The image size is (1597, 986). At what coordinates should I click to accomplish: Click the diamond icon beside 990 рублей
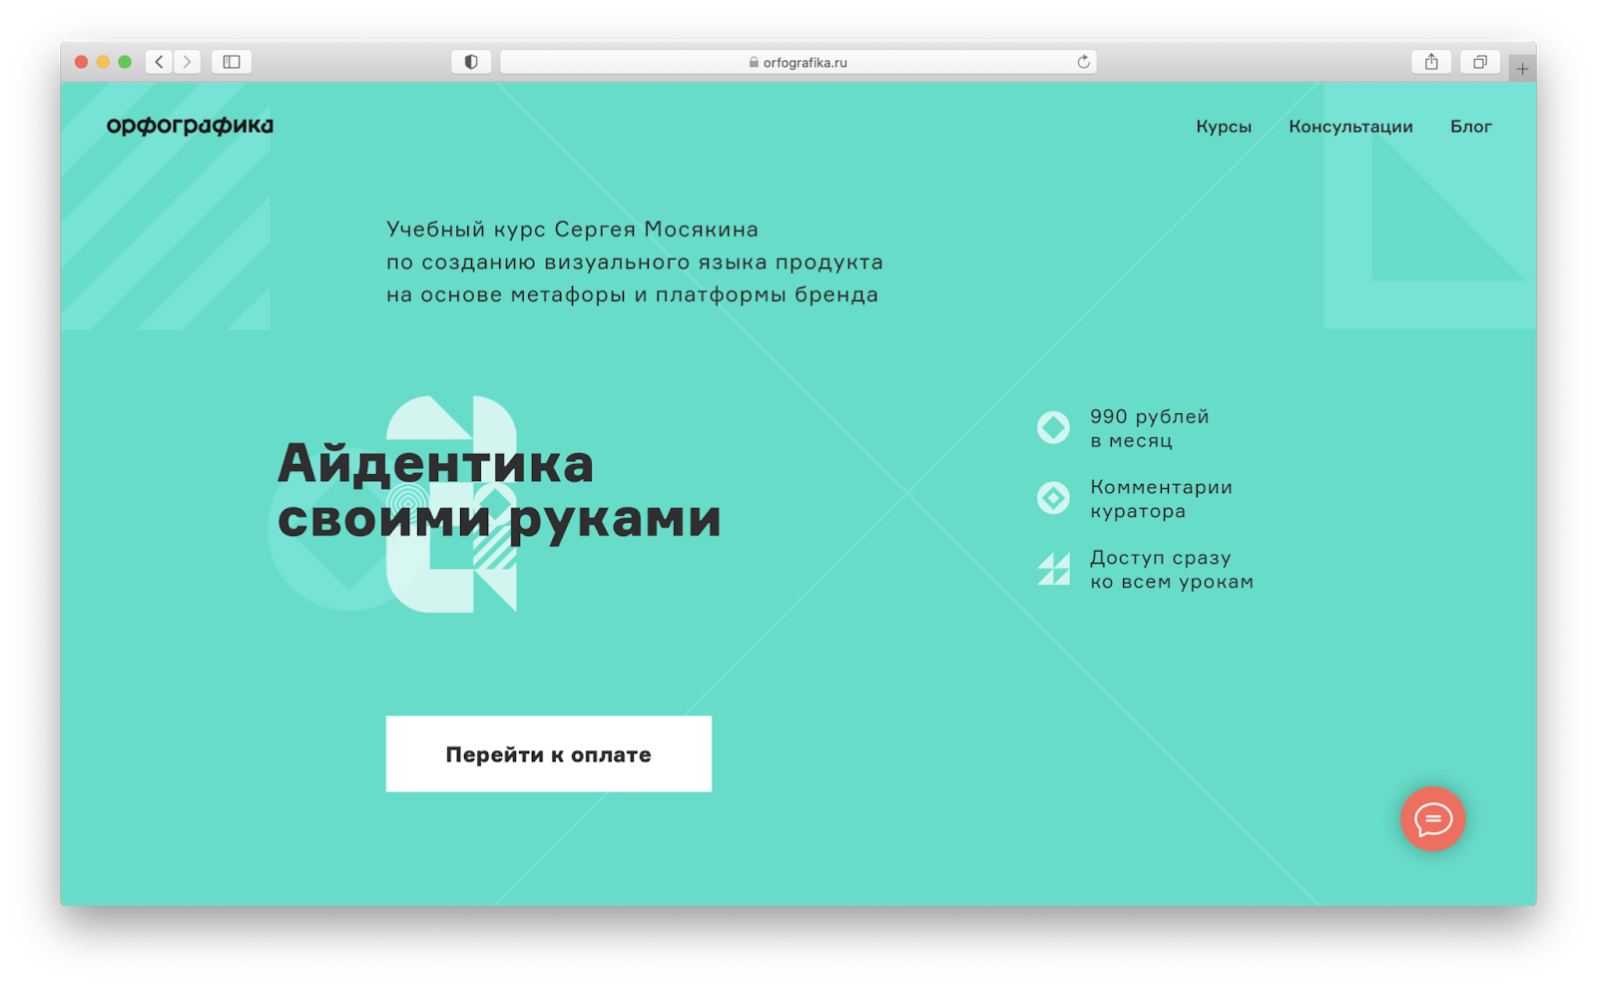pos(1053,428)
